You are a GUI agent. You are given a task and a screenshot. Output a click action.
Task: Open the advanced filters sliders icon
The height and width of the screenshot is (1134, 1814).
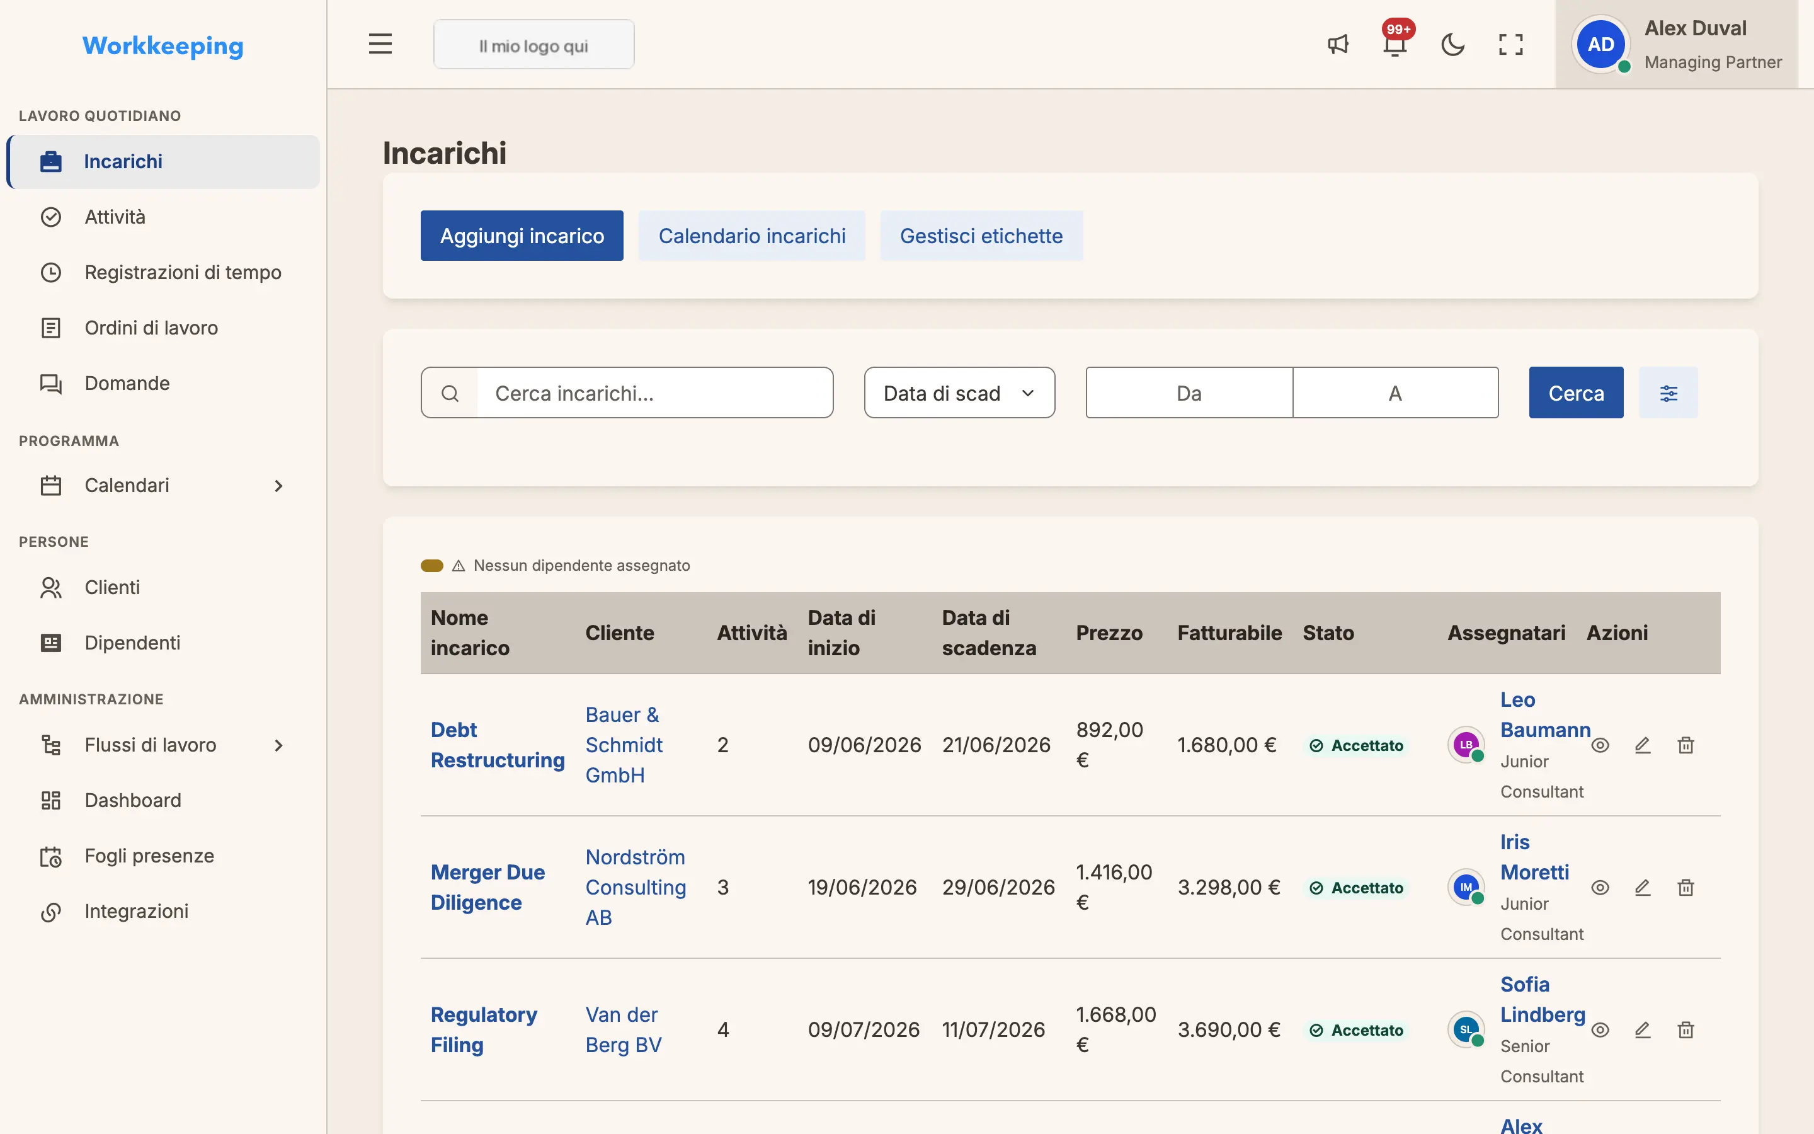coord(1669,393)
